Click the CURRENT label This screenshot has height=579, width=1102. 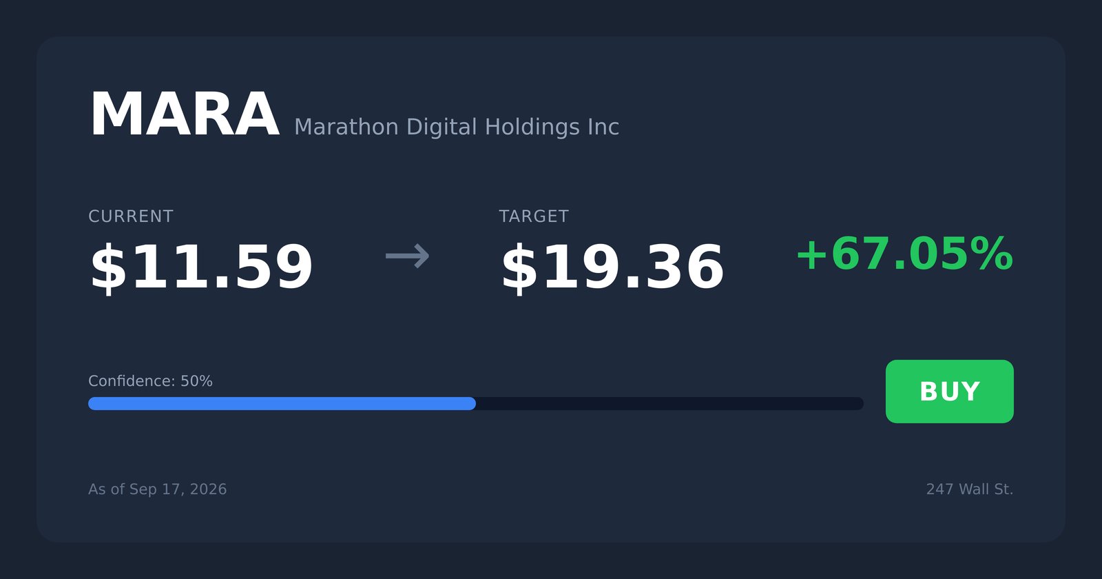(x=131, y=216)
